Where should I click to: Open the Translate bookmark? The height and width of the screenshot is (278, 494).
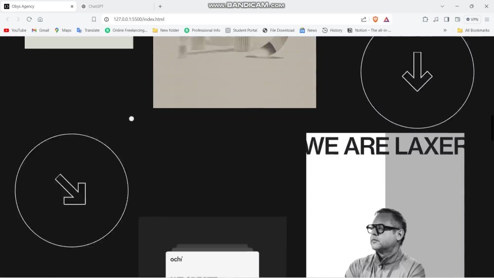[x=88, y=30]
